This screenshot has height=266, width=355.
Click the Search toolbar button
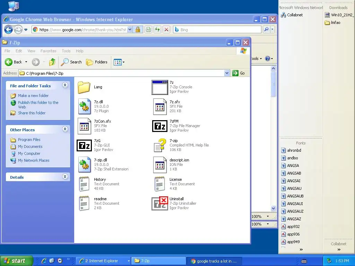pyautogui.click(x=71, y=62)
